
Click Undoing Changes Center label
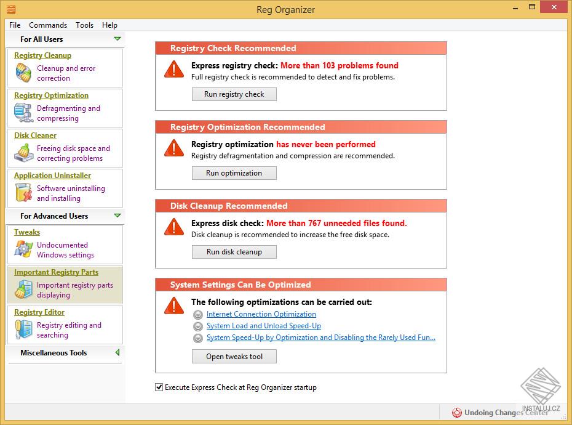pyautogui.click(x=506, y=413)
